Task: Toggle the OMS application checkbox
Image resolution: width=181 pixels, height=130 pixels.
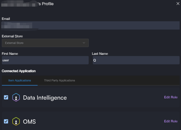Action: [x=6, y=121]
